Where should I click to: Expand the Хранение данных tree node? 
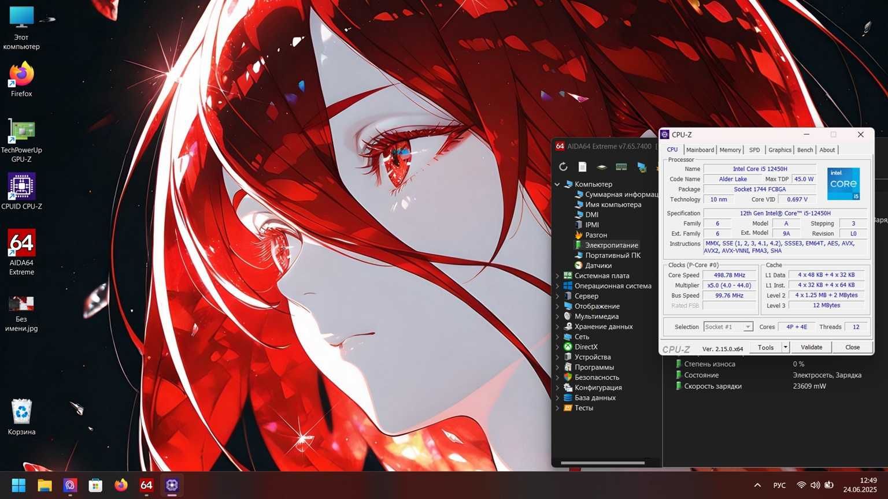(x=557, y=327)
